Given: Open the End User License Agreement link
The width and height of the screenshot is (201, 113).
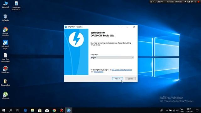Looking at the screenshot, I should (122, 70).
